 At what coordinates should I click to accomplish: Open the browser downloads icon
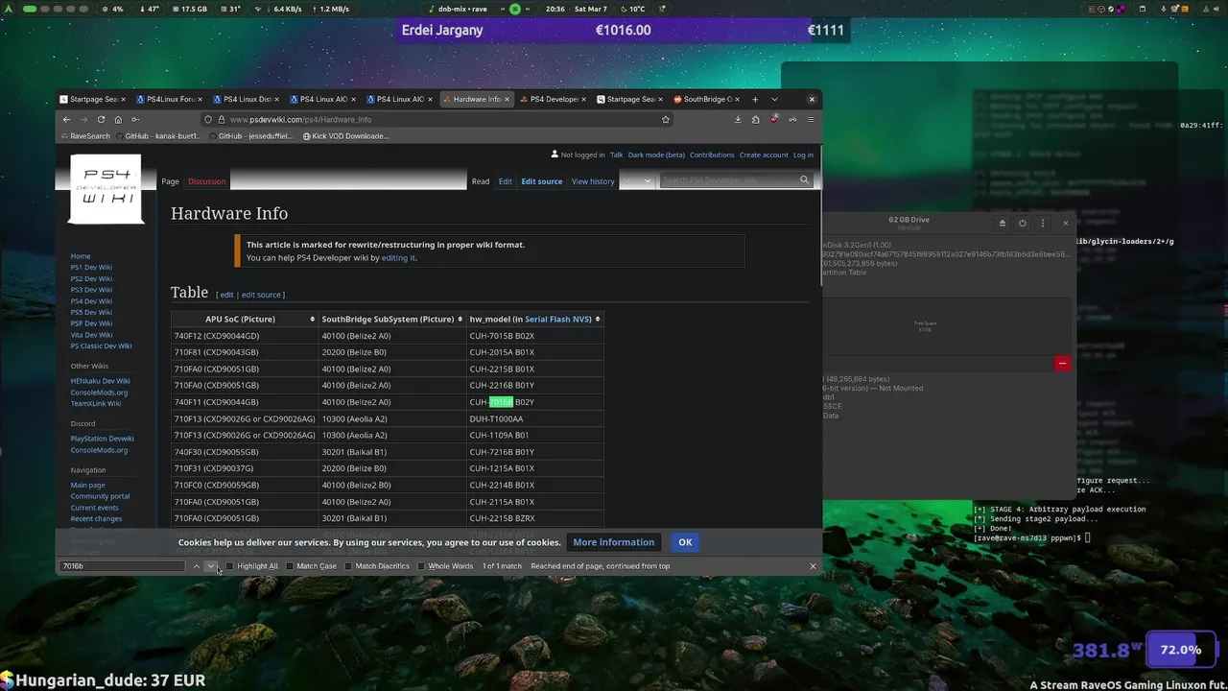(738, 119)
